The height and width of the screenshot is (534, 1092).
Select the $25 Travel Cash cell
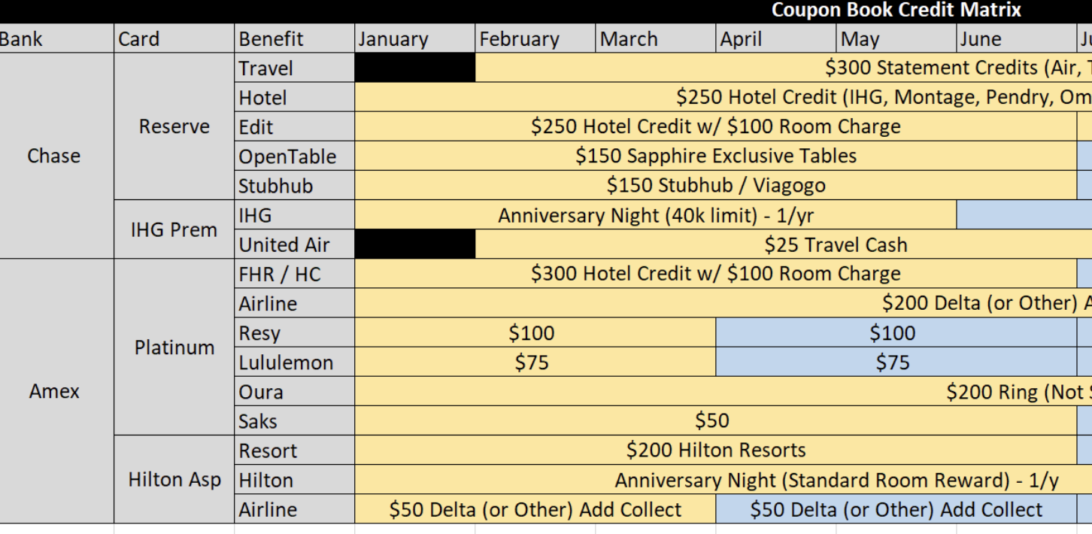(x=784, y=244)
